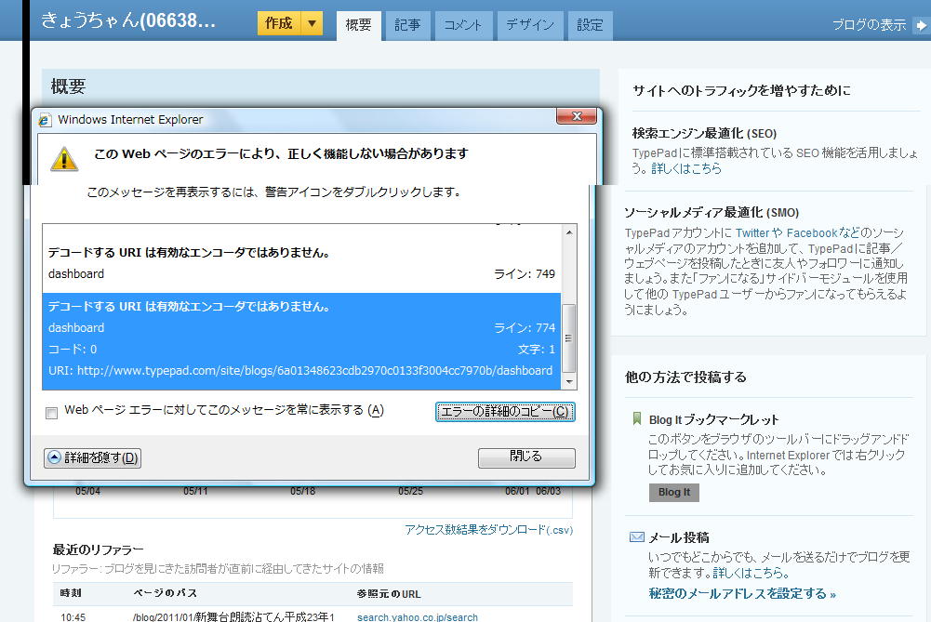931x622 pixels.
Task: Click エラーの詳細のコピー button
Action: 505,411
